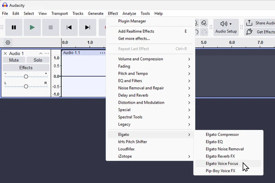Close the open Effect menu
Image resolution: width=275 pixels, height=183 pixels.
[113, 13]
